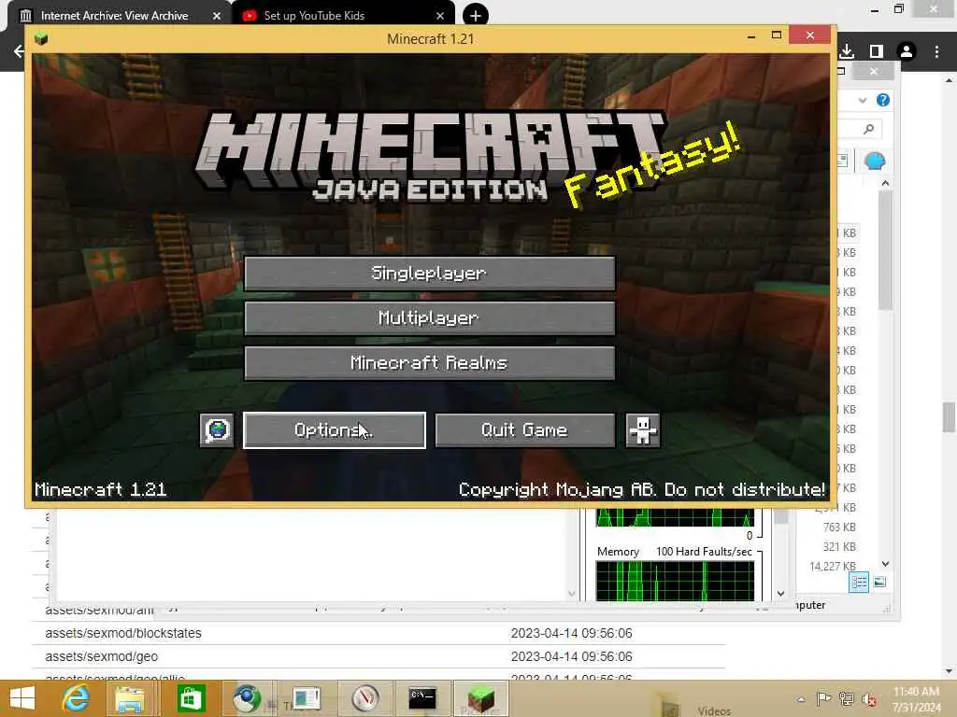The height and width of the screenshot is (717, 957).
Task: Start a Singleplayer game in Minecraft
Action: [x=429, y=274]
